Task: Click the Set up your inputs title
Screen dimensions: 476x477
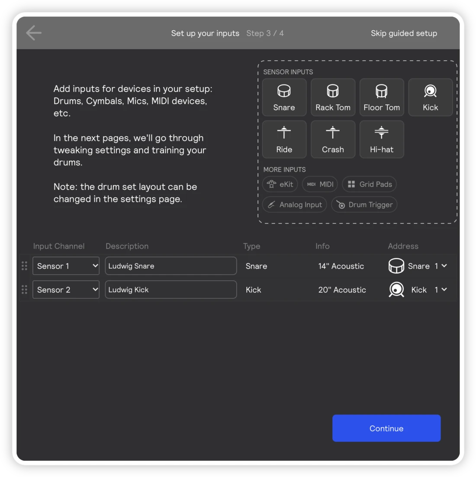Action: point(205,33)
